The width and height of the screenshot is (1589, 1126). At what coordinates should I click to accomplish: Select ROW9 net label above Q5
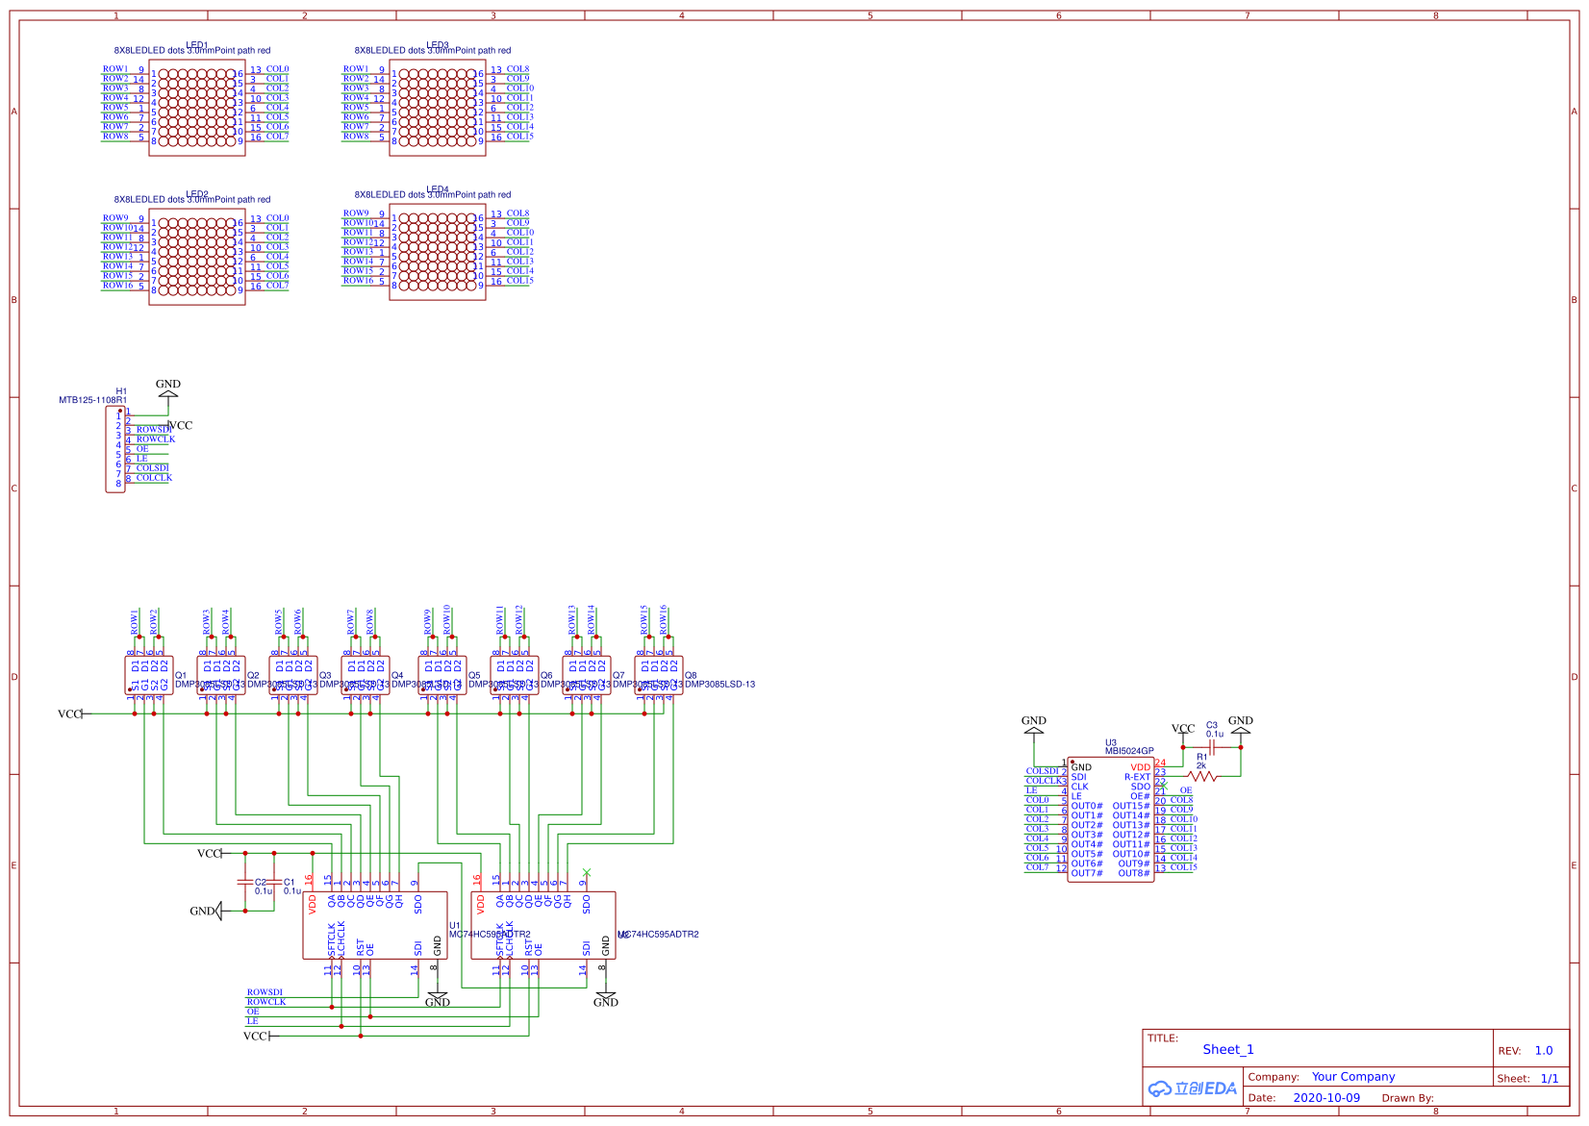tap(428, 622)
